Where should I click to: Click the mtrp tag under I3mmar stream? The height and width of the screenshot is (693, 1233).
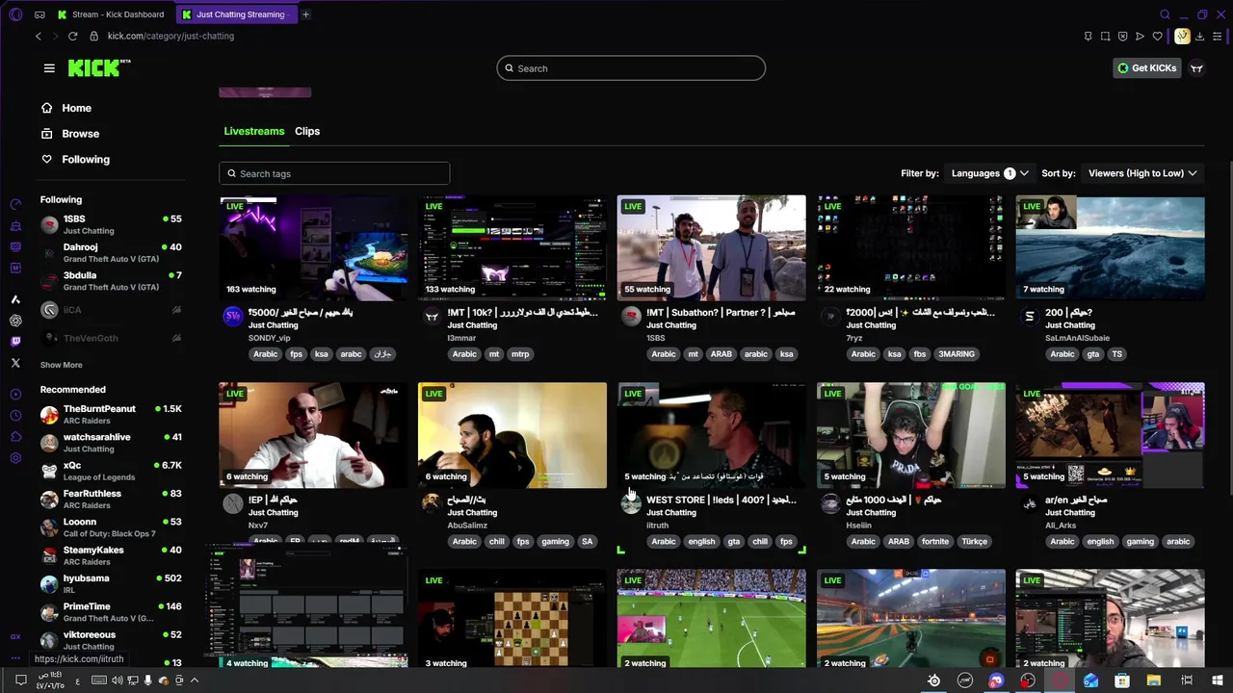click(520, 354)
